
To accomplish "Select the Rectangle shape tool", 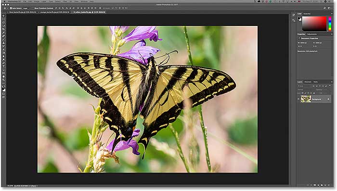I will (3, 73).
